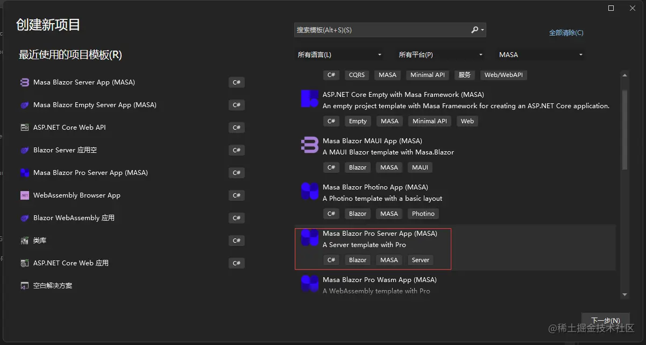Click the 全部清除 clear all link
This screenshot has height=345, width=646.
coord(566,33)
